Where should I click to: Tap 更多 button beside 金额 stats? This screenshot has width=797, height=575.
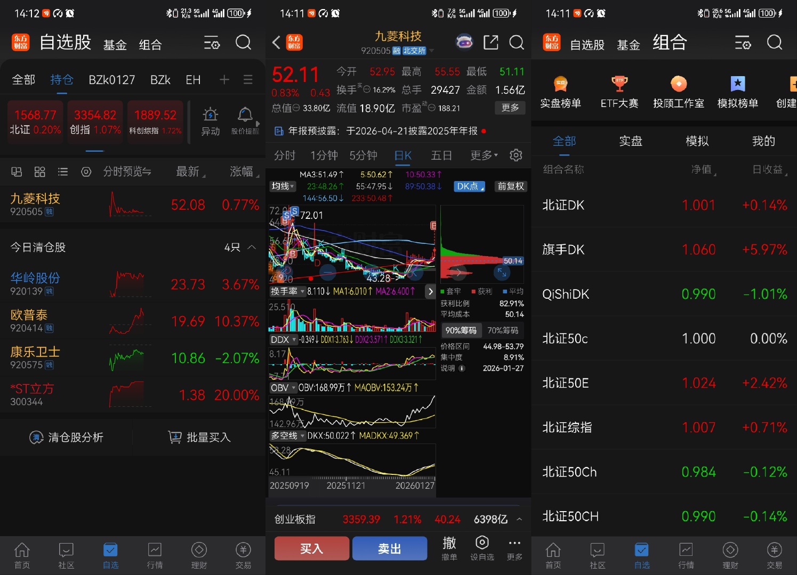point(510,108)
